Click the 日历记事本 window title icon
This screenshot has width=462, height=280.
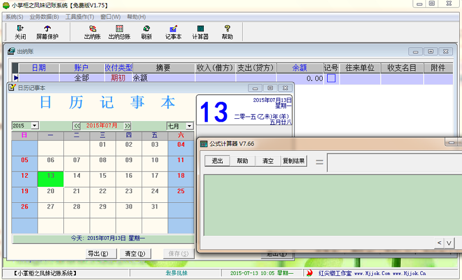12,87
